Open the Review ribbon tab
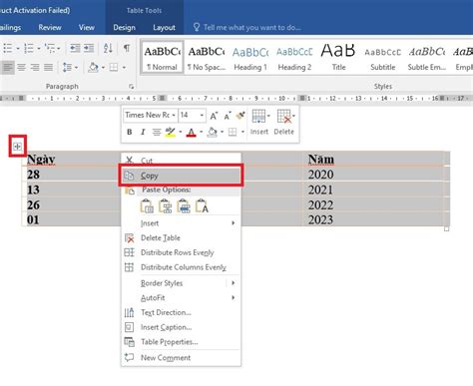Viewport: 473px width, 386px height. click(50, 27)
